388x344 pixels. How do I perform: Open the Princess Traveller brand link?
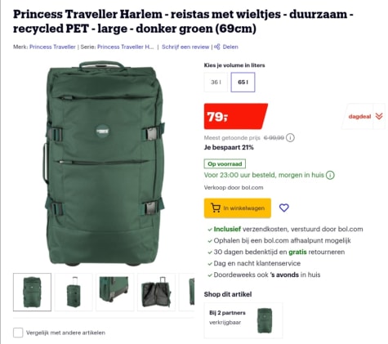[52, 47]
